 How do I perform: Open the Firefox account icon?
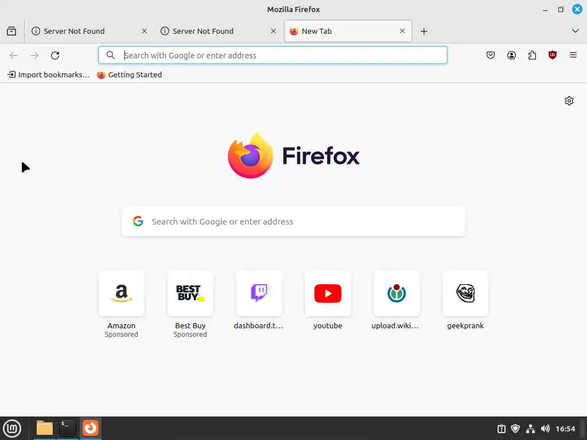[x=511, y=56]
